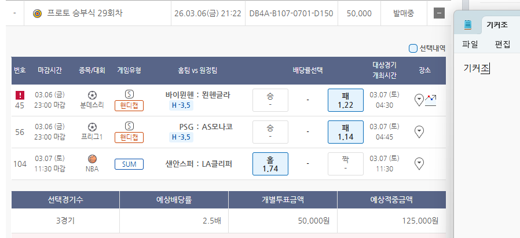Open the 파일 menu in Notepad

(x=470, y=45)
